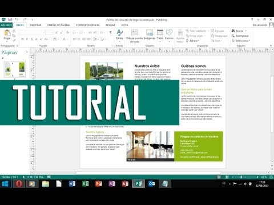Image resolution: width=274 pixels, height=205 pixels.
Task: Click the Reemplazar button
Action: [240, 36]
